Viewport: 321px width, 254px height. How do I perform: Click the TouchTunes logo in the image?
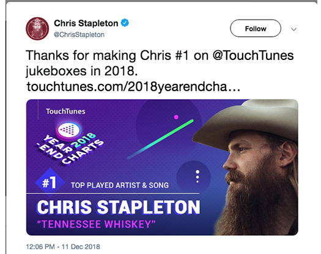[x=65, y=111]
